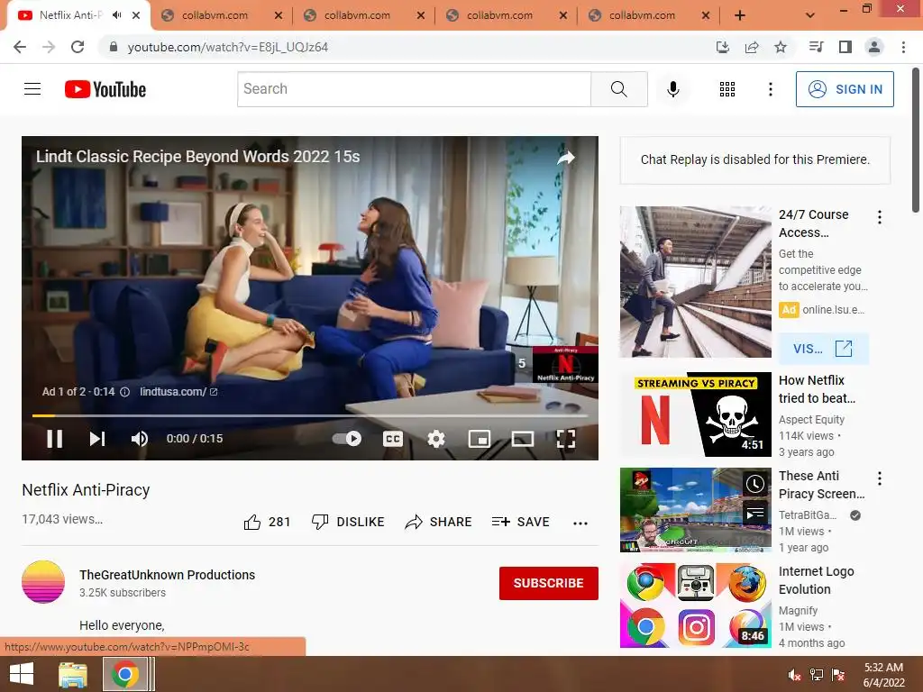Enable miniplayer mode
923x692 pixels.
pyautogui.click(x=480, y=439)
